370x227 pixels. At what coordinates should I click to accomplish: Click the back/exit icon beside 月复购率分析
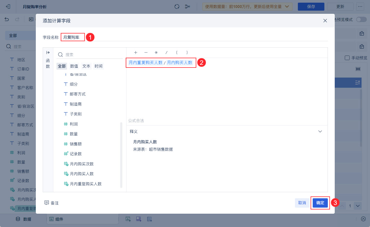pyautogui.click(x=8, y=7)
